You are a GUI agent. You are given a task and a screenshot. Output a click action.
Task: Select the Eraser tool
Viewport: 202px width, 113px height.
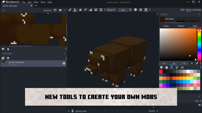80,10
